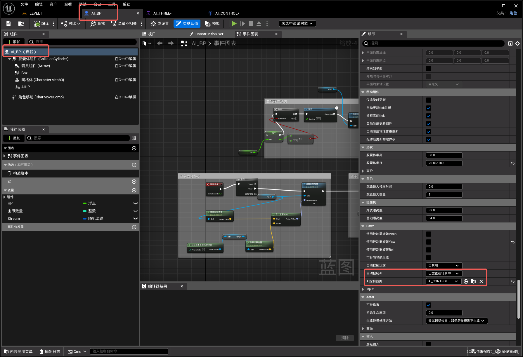Viewport: 523px width, 357px height.
Task: Collapse the 胶囊体组件 tree item
Action: (10, 59)
